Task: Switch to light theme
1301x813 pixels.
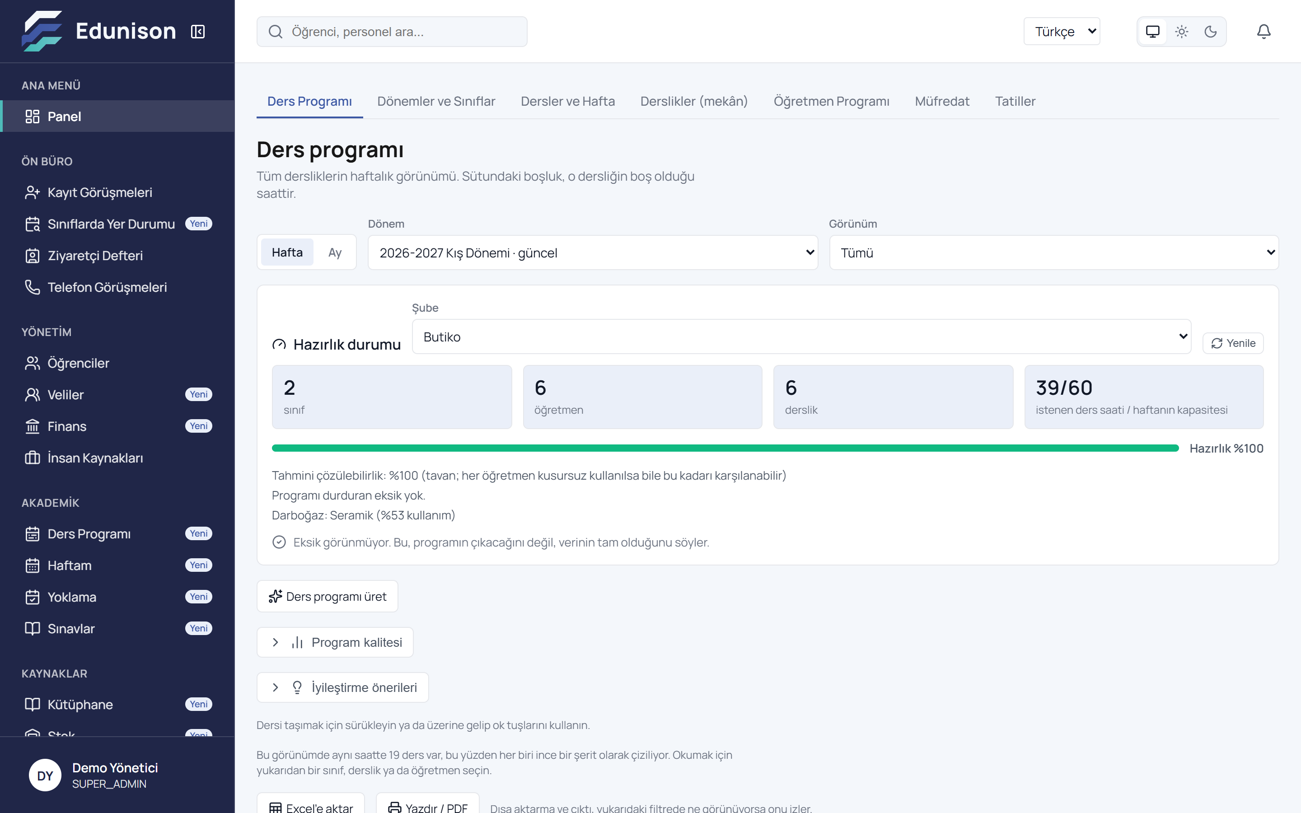Action: click(x=1182, y=32)
